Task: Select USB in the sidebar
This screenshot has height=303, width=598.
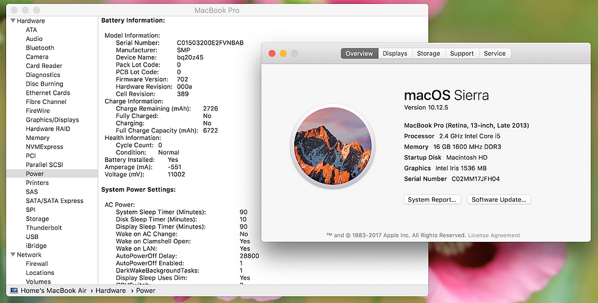Action: coord(32,236)
